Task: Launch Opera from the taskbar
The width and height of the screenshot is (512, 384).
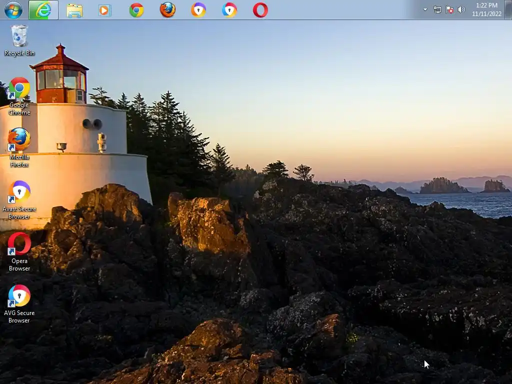Action: point(260,10)
